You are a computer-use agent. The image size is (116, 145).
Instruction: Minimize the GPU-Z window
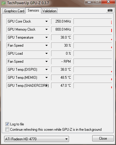point(89,2)
